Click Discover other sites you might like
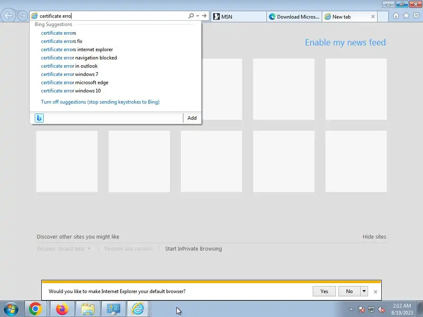Image resolution: width=423 pixels, height=317 pixels. 78,237
